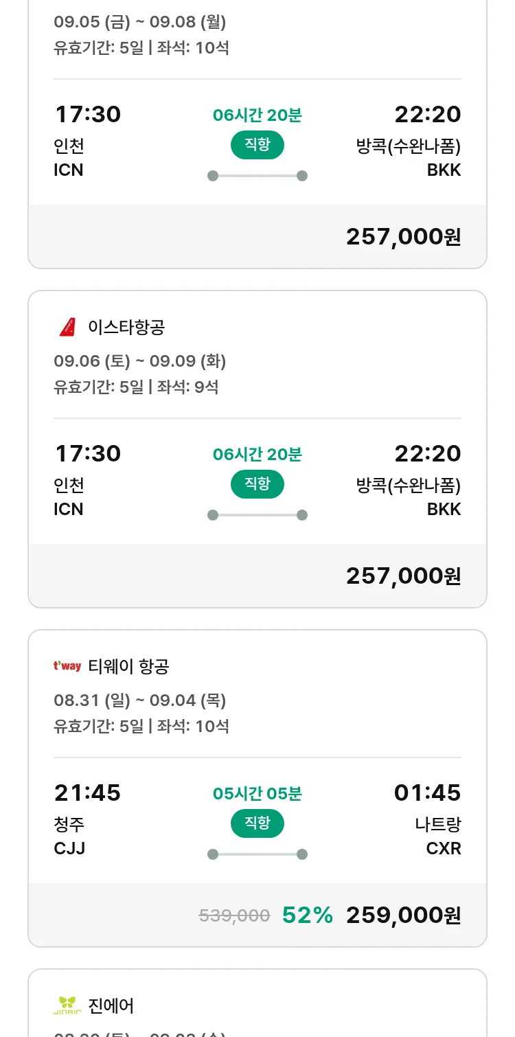The image size is (515, 1037).
Task: Open the 티웨이 항공 airline name
Action: pyautogui.click(x=128, y=666)
